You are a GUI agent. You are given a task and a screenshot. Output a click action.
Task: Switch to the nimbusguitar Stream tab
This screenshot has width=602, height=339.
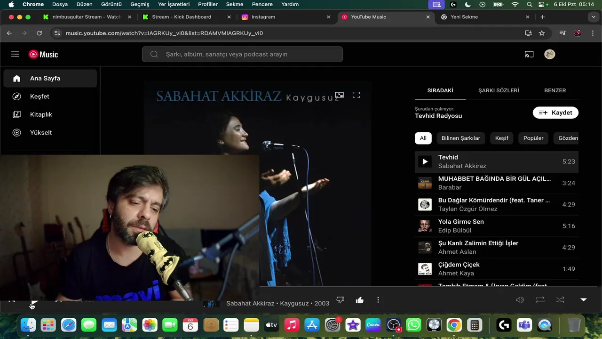coord(87,17)
